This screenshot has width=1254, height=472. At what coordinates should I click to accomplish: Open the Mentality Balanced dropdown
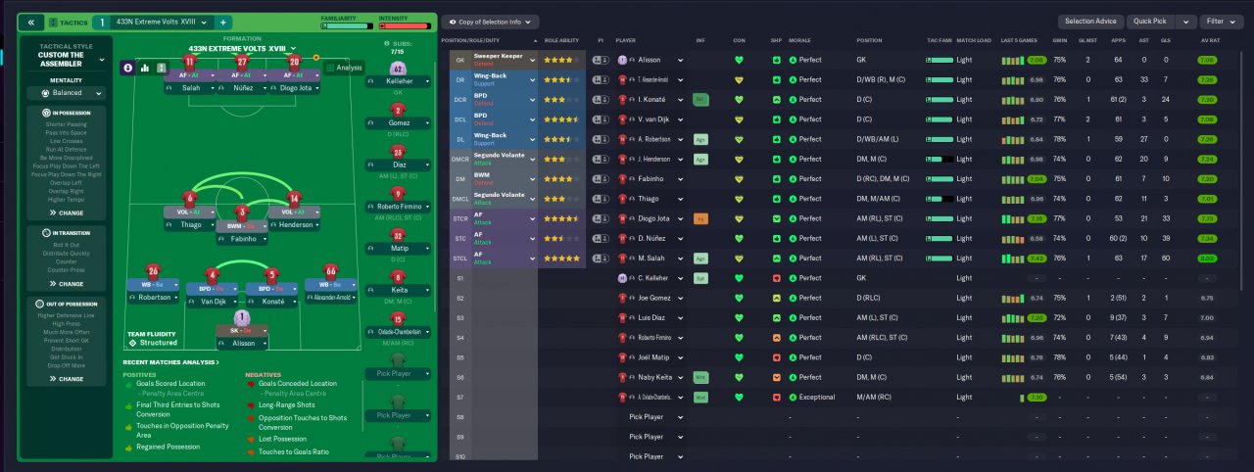67,93
